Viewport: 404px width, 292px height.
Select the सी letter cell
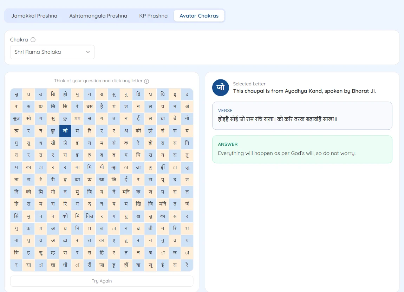53,143
